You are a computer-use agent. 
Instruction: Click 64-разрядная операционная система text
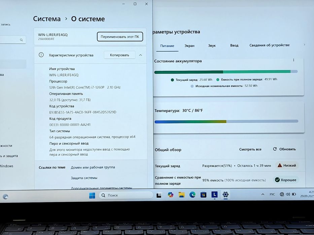click(x=92, y=137)
